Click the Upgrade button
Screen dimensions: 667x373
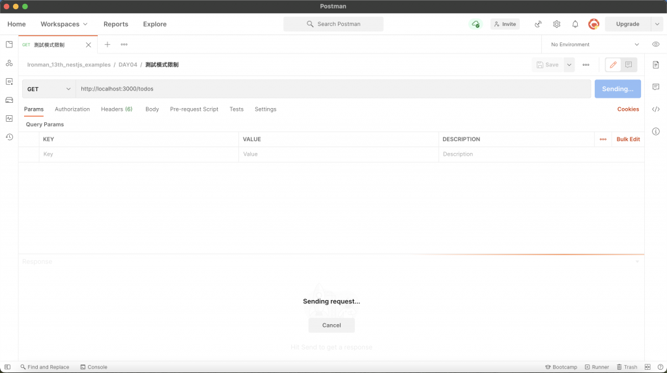click(627, 24)
